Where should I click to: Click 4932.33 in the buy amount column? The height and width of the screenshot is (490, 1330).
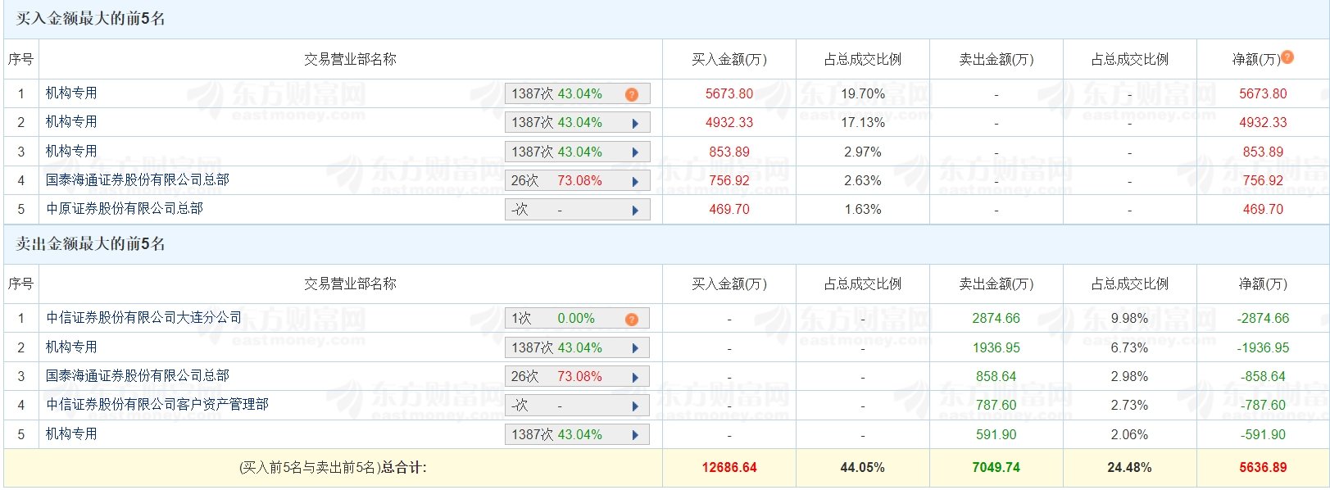coord(729,122)
